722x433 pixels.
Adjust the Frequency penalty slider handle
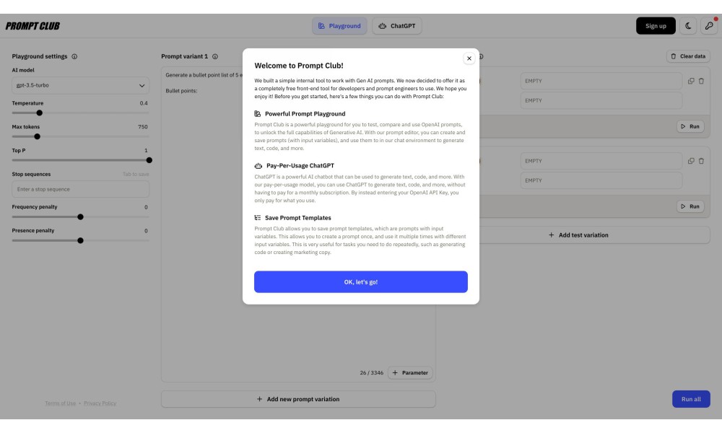click(x=80, y=216)
